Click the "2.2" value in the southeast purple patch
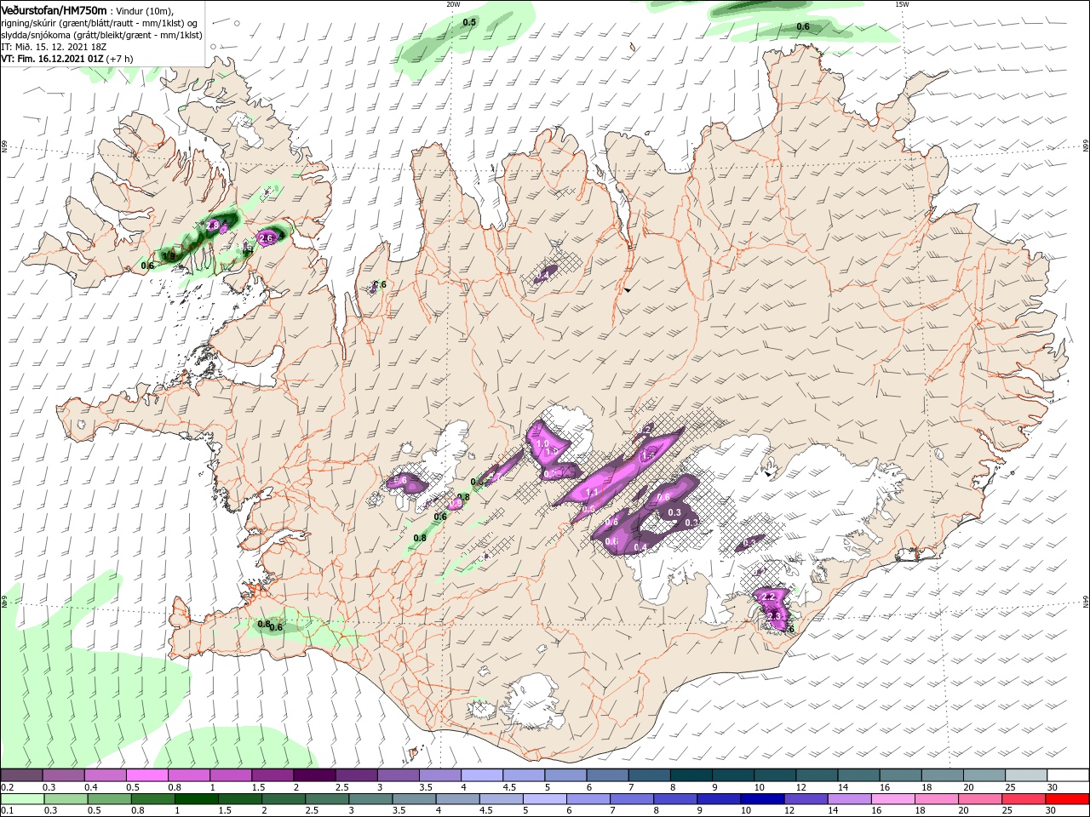The width and height of the screenshot is (1090, 817). tap(768, 597)
